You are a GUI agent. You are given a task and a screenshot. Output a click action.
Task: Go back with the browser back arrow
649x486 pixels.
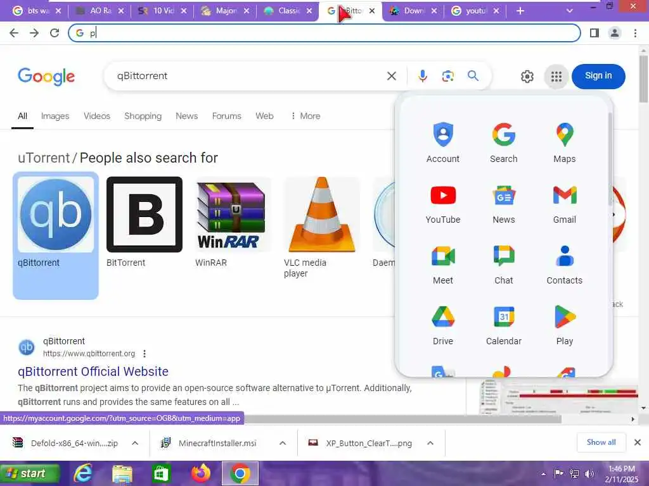14,33
